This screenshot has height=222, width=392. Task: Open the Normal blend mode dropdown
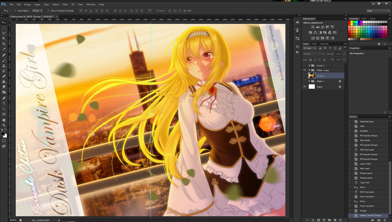click(x=313, y=54)
